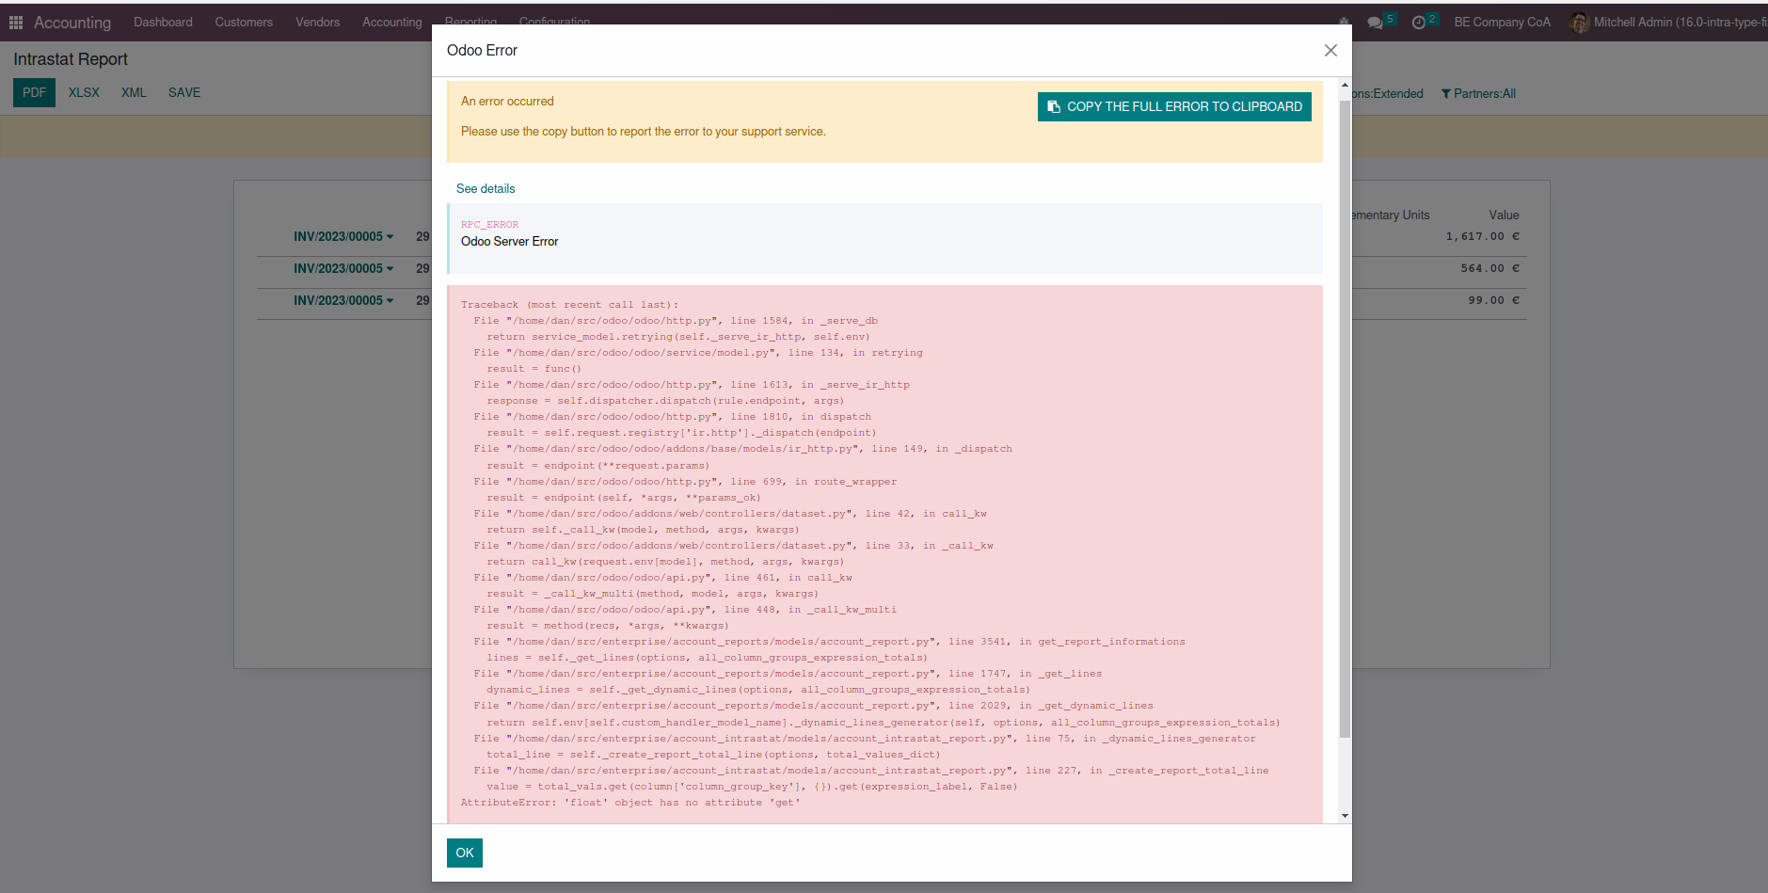Expand INV/2023/00005 caret in 1,617.00 € row
Viewport: 1768px width, 893px height.
coord(390,237)
